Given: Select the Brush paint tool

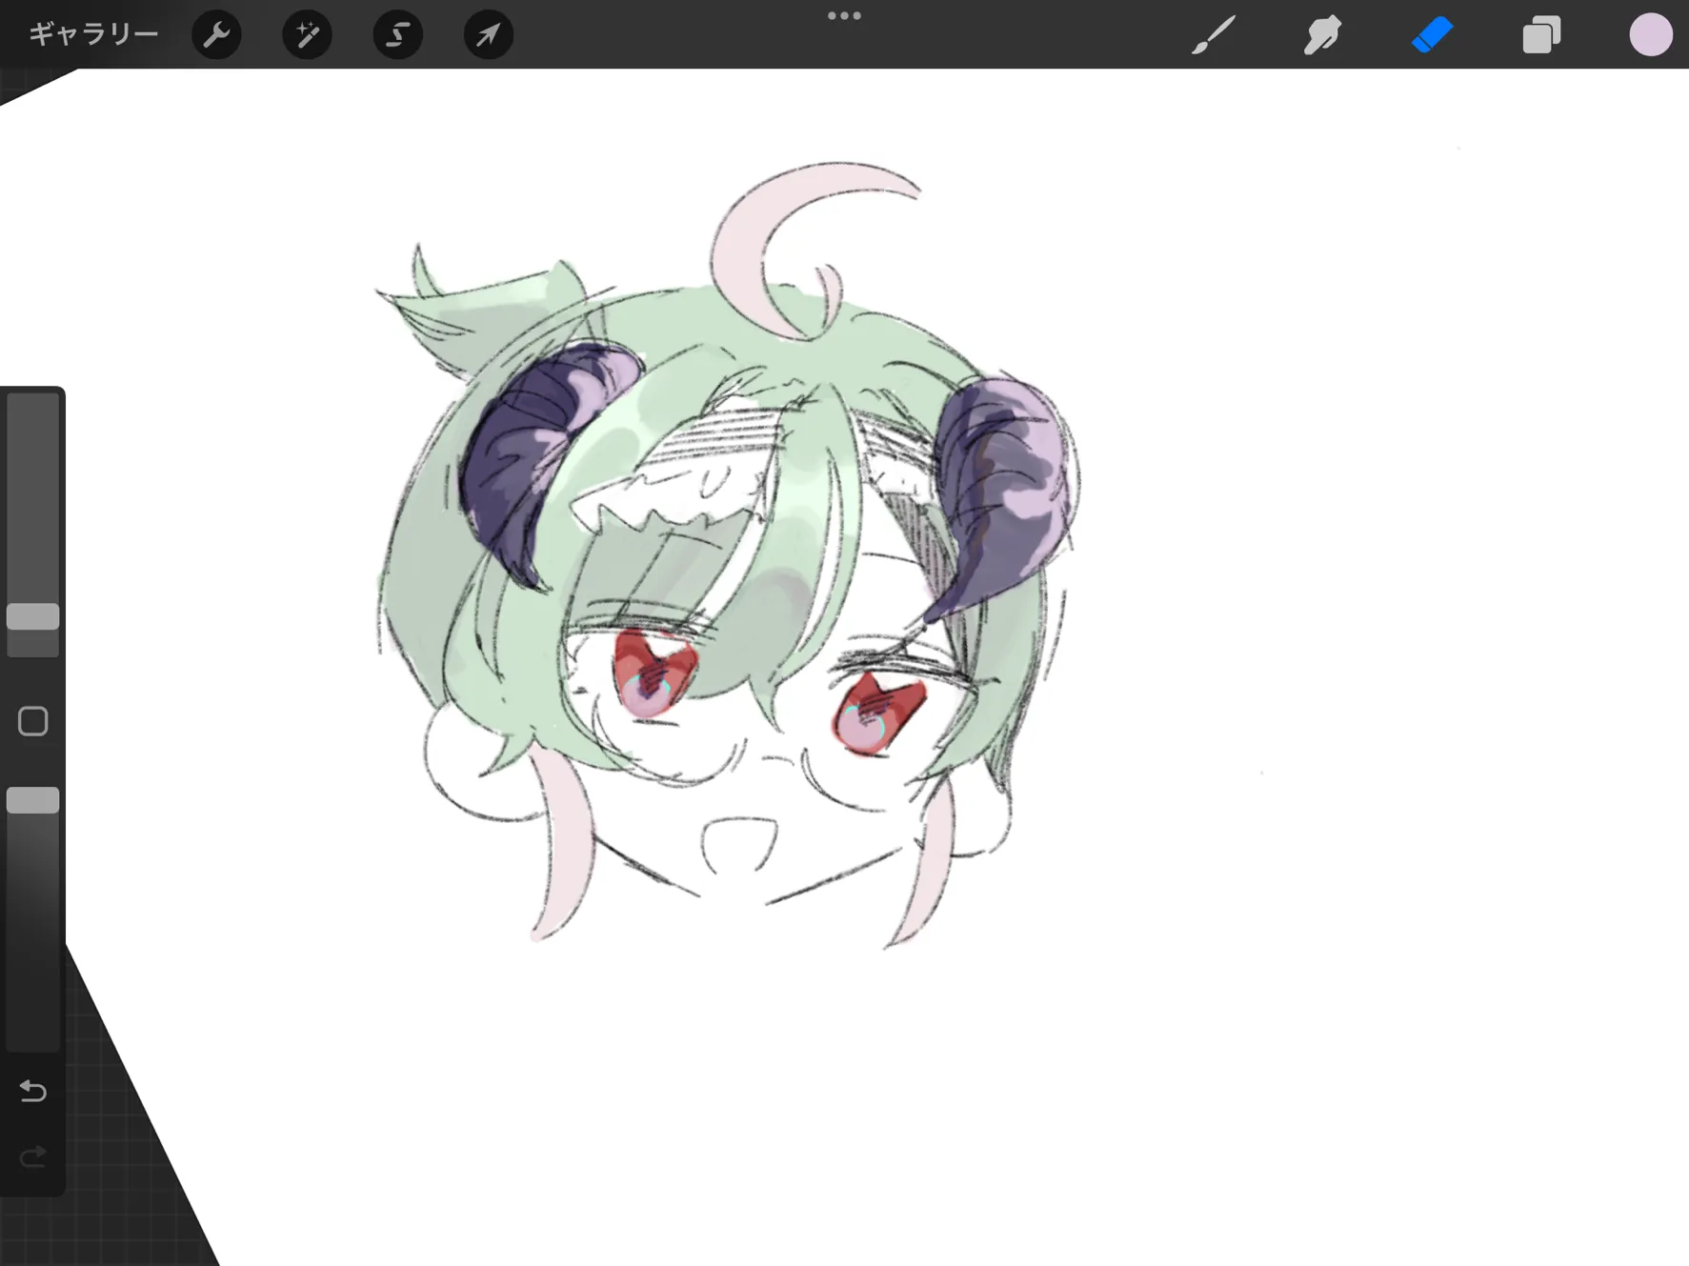Looking at the screenshot, I should click(1214, 35).
